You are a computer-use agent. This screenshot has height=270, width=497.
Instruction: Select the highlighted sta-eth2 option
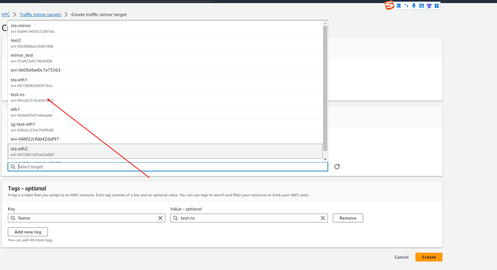[165, 151]
